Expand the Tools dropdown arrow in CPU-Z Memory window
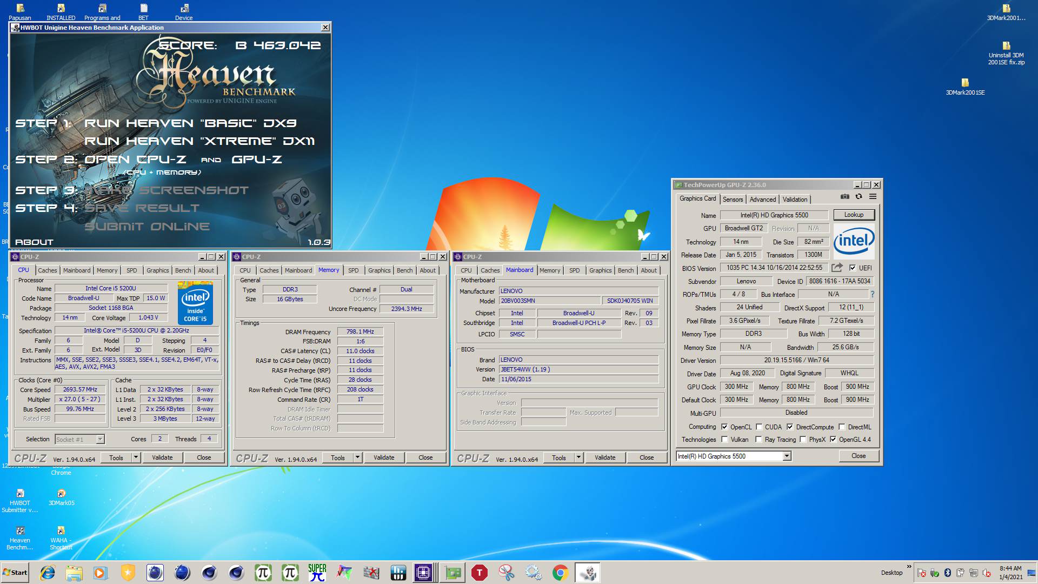1038x584 pixels. coord(357,457)
